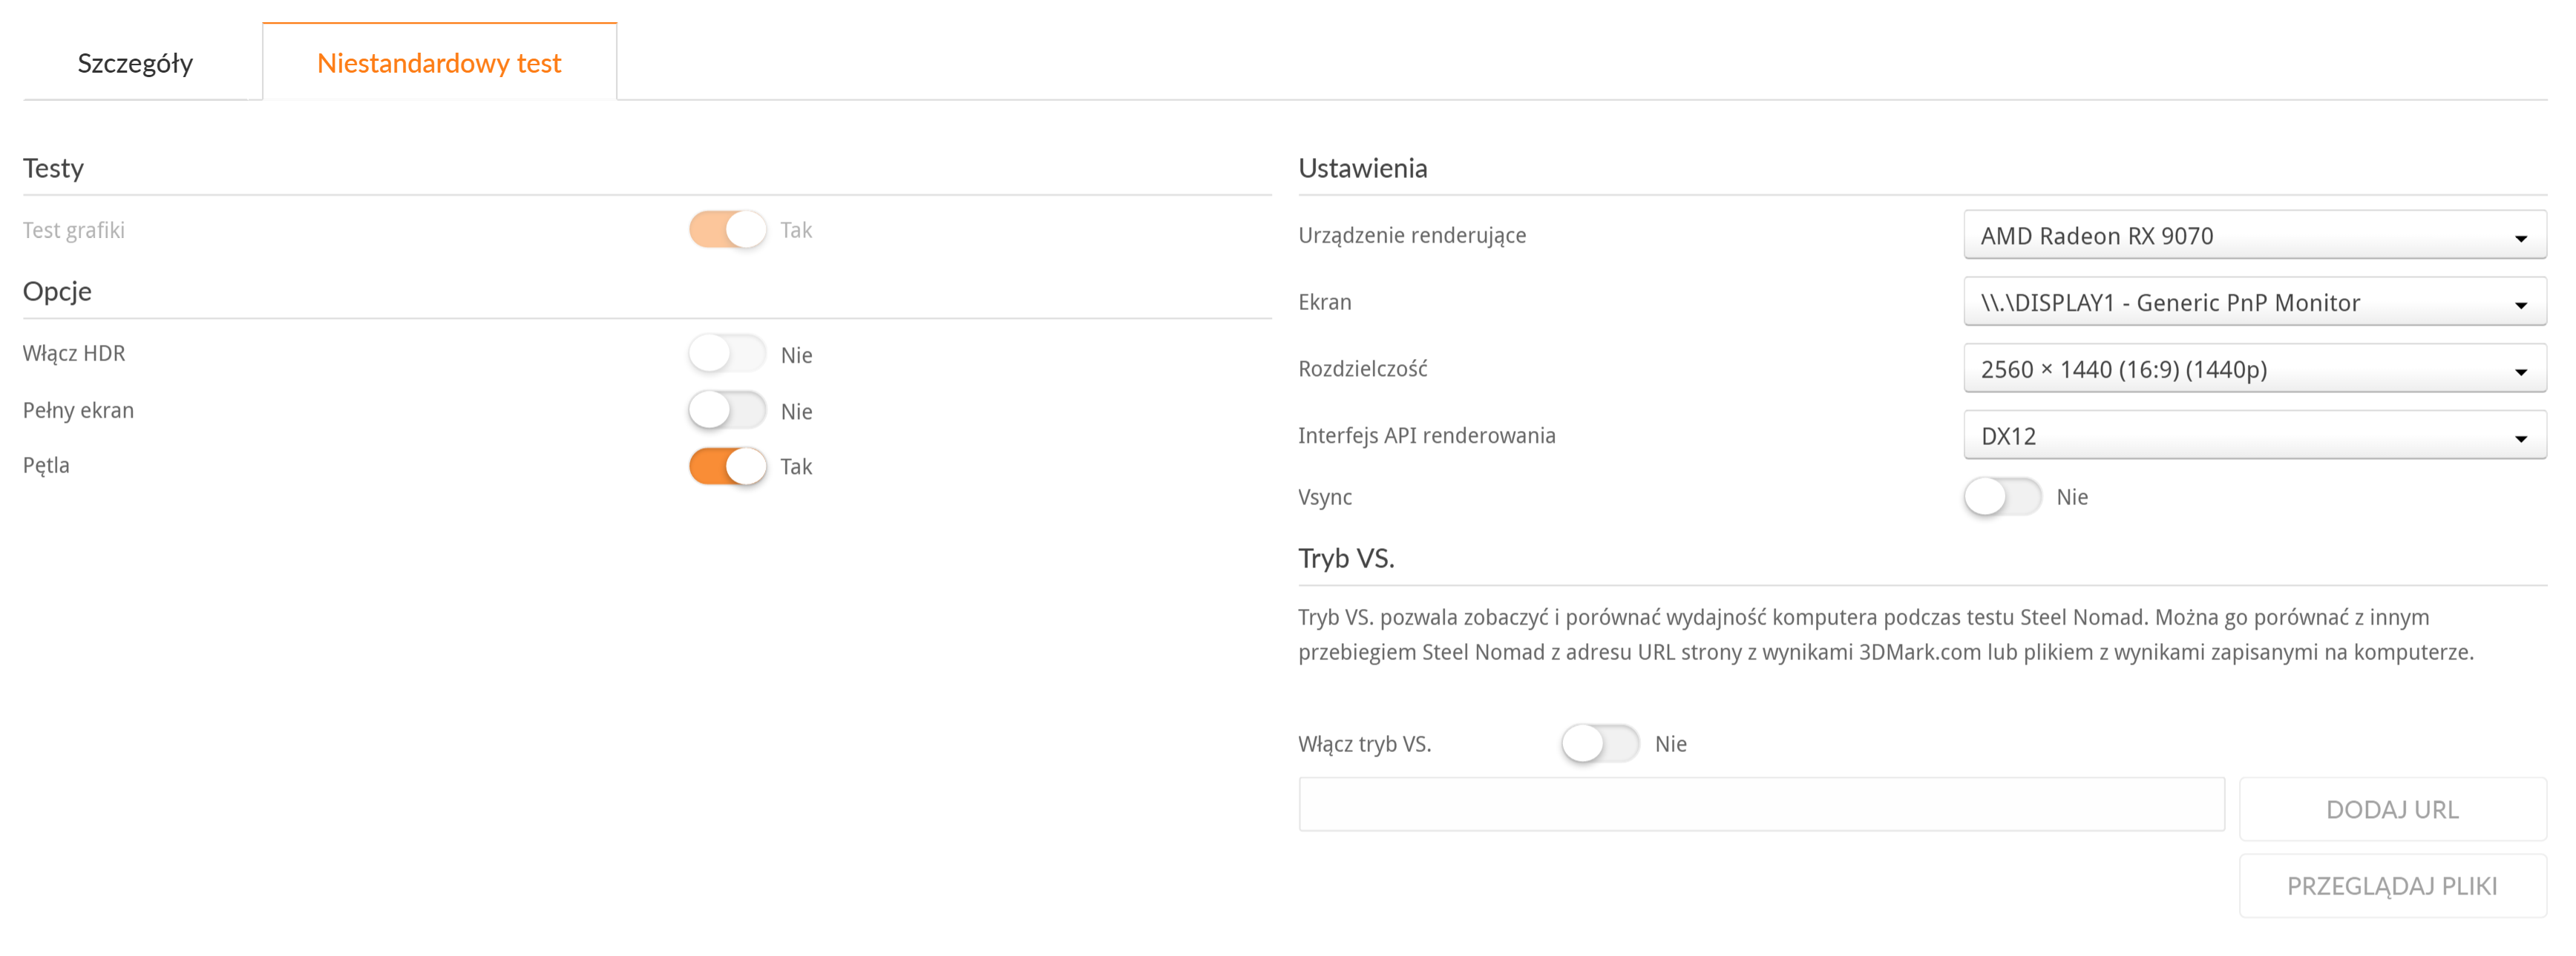The height and width of the screenshot is (956, 2576).
Task: Switch to the Szczegóły tab
Action: [x=135, y=63]
